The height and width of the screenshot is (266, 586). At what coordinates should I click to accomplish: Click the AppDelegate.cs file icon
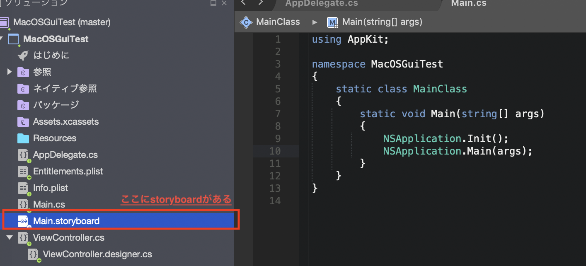click(x=24, y=155)
